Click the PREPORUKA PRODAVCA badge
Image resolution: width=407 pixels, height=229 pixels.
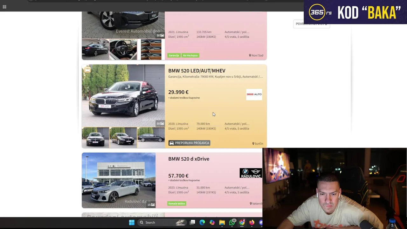click(189, 143)
